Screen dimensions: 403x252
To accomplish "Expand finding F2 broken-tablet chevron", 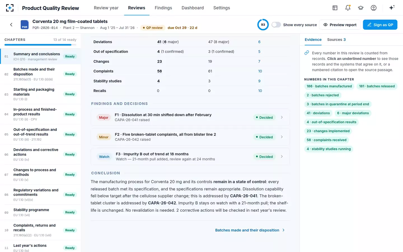I will pyautogui.click(x=282, y=137).
